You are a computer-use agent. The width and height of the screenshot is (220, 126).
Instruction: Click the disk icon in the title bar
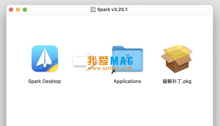93,9
